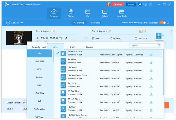This screenshot has width=176, height=120.
Task: Open the MP4 output format dropdown
Action: [x=163, y=36]
